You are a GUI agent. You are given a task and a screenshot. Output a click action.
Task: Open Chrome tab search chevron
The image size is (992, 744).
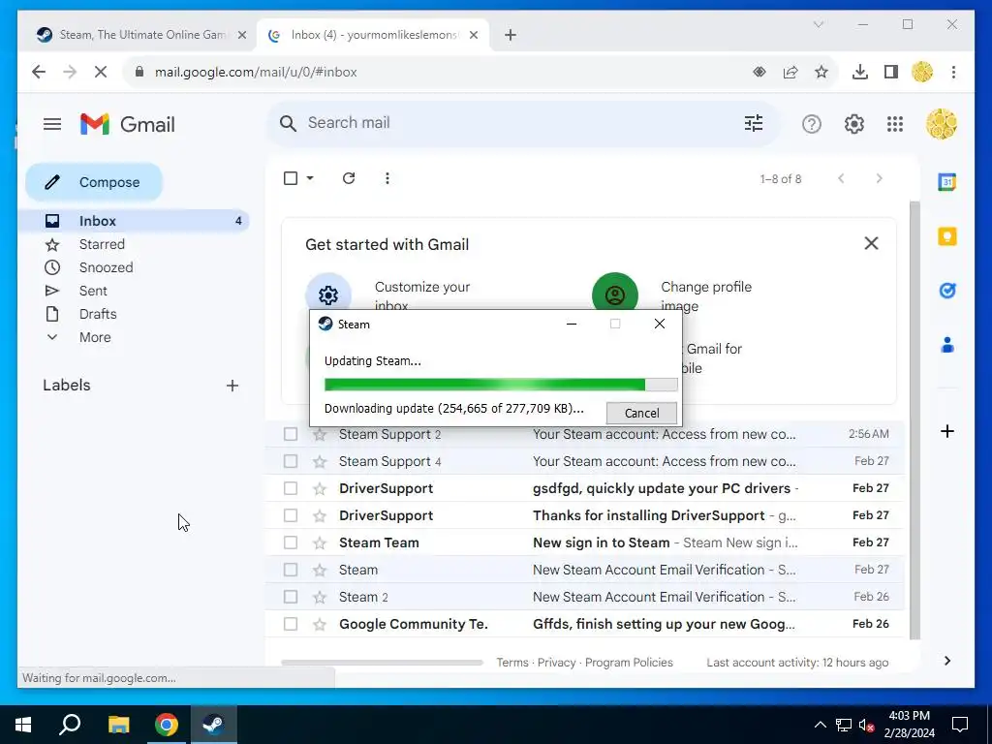[x=818, y=24]
